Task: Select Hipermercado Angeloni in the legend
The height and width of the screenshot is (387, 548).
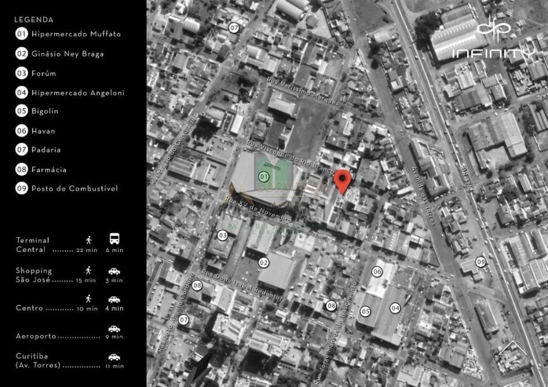Action: [x=78, y=93]
